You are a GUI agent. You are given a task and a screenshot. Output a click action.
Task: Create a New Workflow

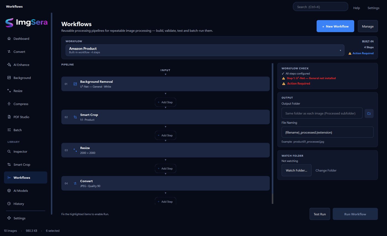[335, 26]
